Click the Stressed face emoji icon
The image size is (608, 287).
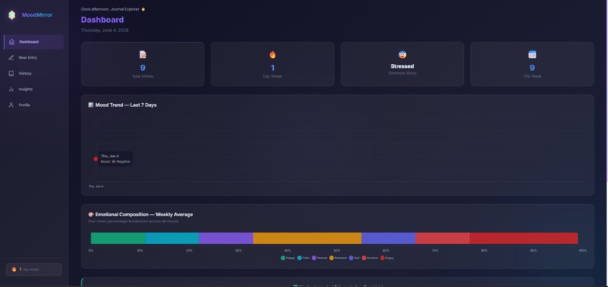pos(403,54)
